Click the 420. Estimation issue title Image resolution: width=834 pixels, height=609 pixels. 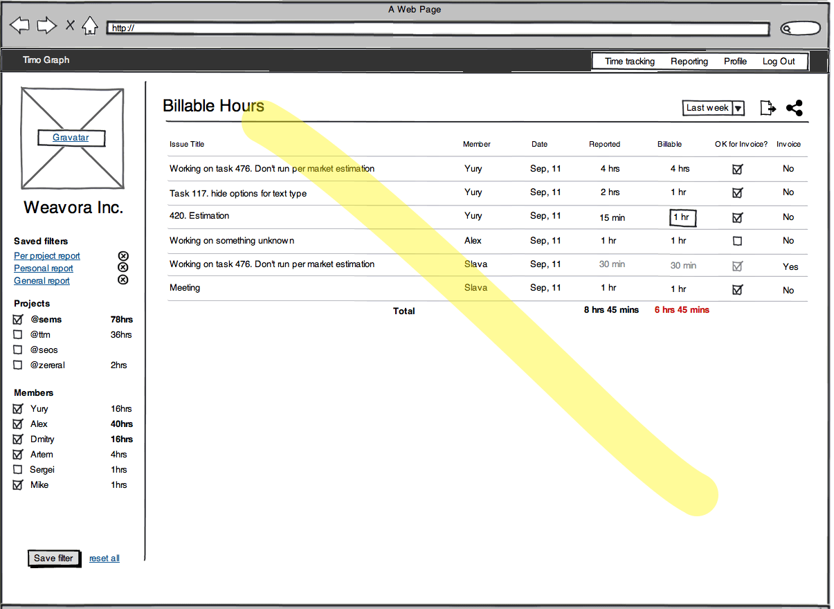tap(199, 216)
